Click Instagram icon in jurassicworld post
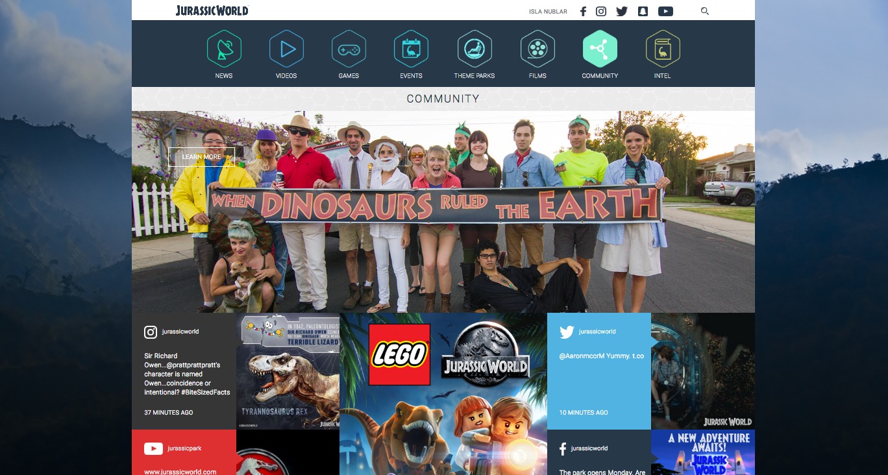Screen dimensions: 888x475 pos(150,332)
